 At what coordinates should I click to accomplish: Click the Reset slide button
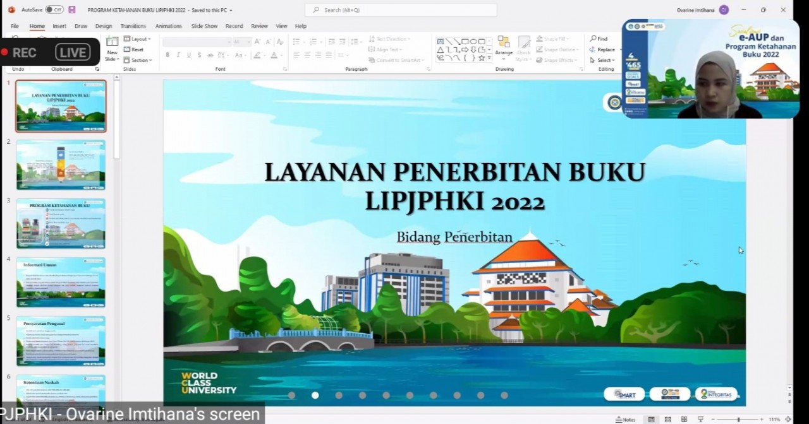point(134,49)
